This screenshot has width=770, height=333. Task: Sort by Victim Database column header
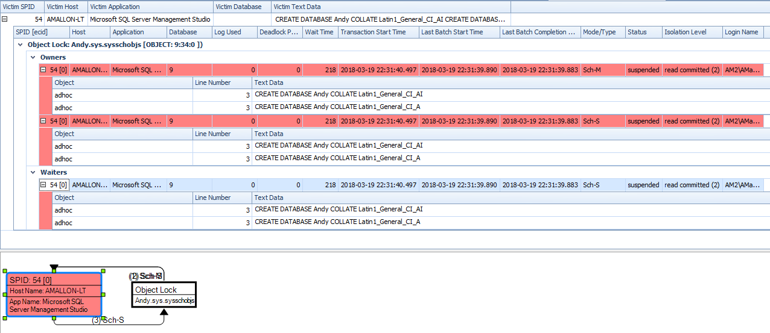242,7
